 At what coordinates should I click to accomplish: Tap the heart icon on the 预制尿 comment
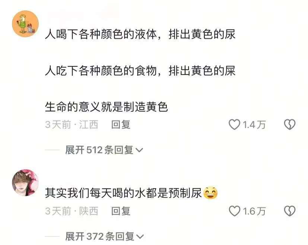pyautogui.click(x=234, y=211)
